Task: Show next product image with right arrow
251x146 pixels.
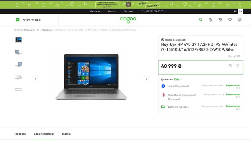Action: 146,79
